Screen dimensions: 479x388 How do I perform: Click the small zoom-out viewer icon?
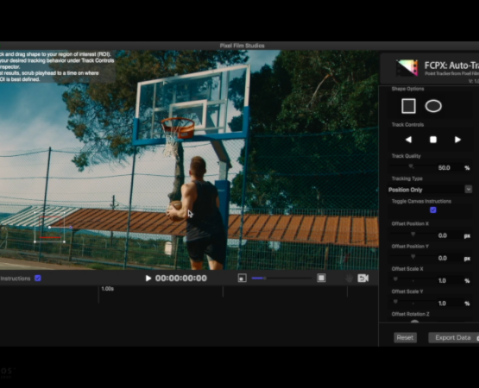[242, 278]
